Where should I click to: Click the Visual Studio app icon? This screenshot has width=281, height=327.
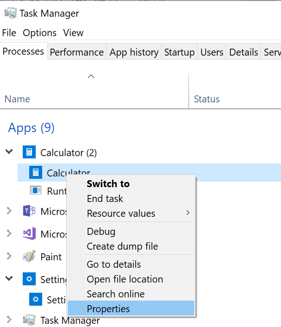pos(29,233)
